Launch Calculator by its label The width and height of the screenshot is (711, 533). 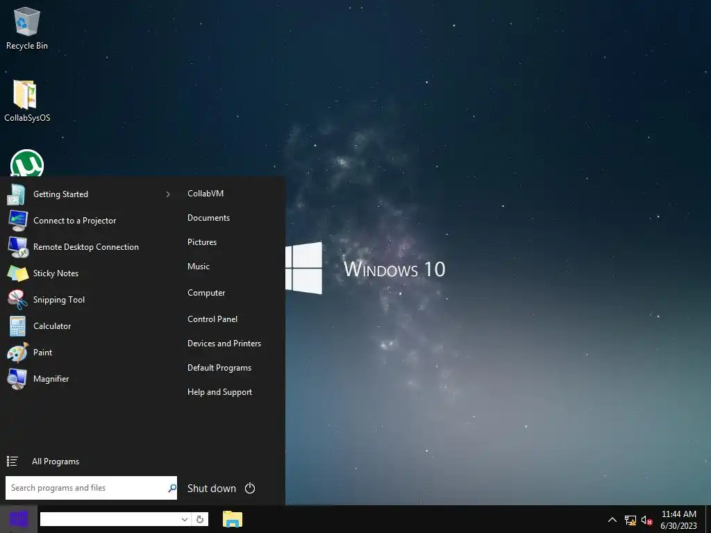pos(52,326)
